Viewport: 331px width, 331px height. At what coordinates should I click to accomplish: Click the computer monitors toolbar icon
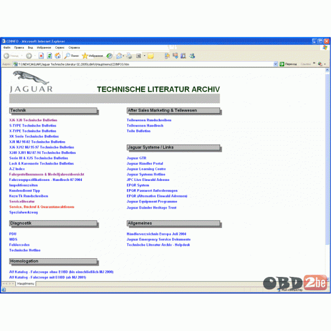pos(175,56)
